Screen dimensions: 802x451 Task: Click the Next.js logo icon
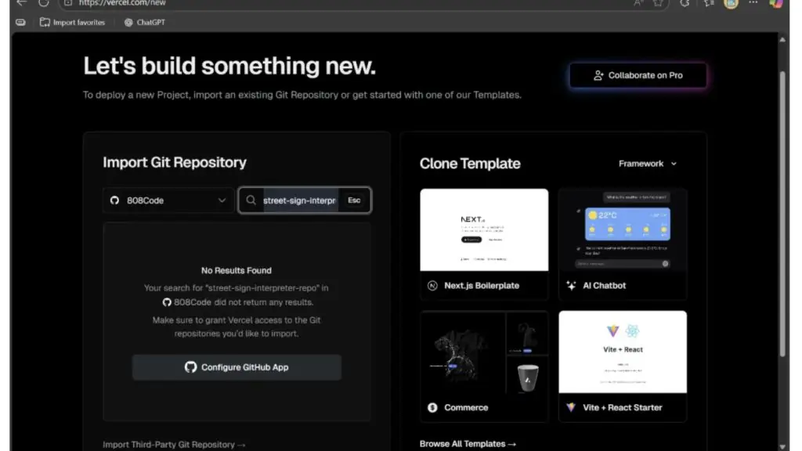point(432,286)
